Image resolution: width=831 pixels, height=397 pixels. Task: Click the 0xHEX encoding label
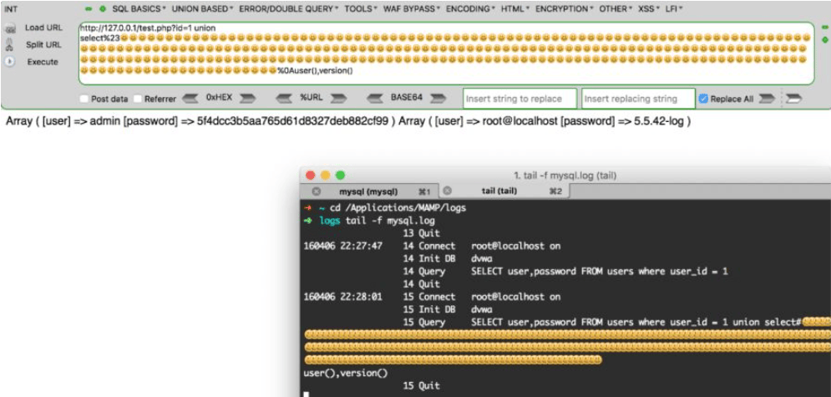[x=220, y=98]
